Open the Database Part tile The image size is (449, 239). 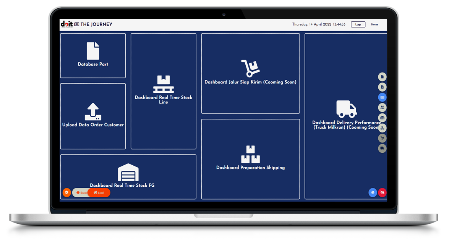pyautogui.click(x=93, y=56)
